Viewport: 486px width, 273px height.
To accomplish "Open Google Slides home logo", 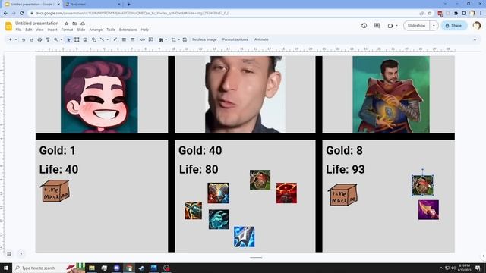I will 8,26.
